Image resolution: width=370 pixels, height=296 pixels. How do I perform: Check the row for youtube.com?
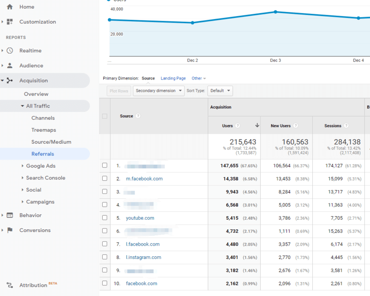105,217
